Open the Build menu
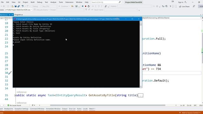Image resolution: width=203 pixels, height=114 pixels. pos(32,2)
